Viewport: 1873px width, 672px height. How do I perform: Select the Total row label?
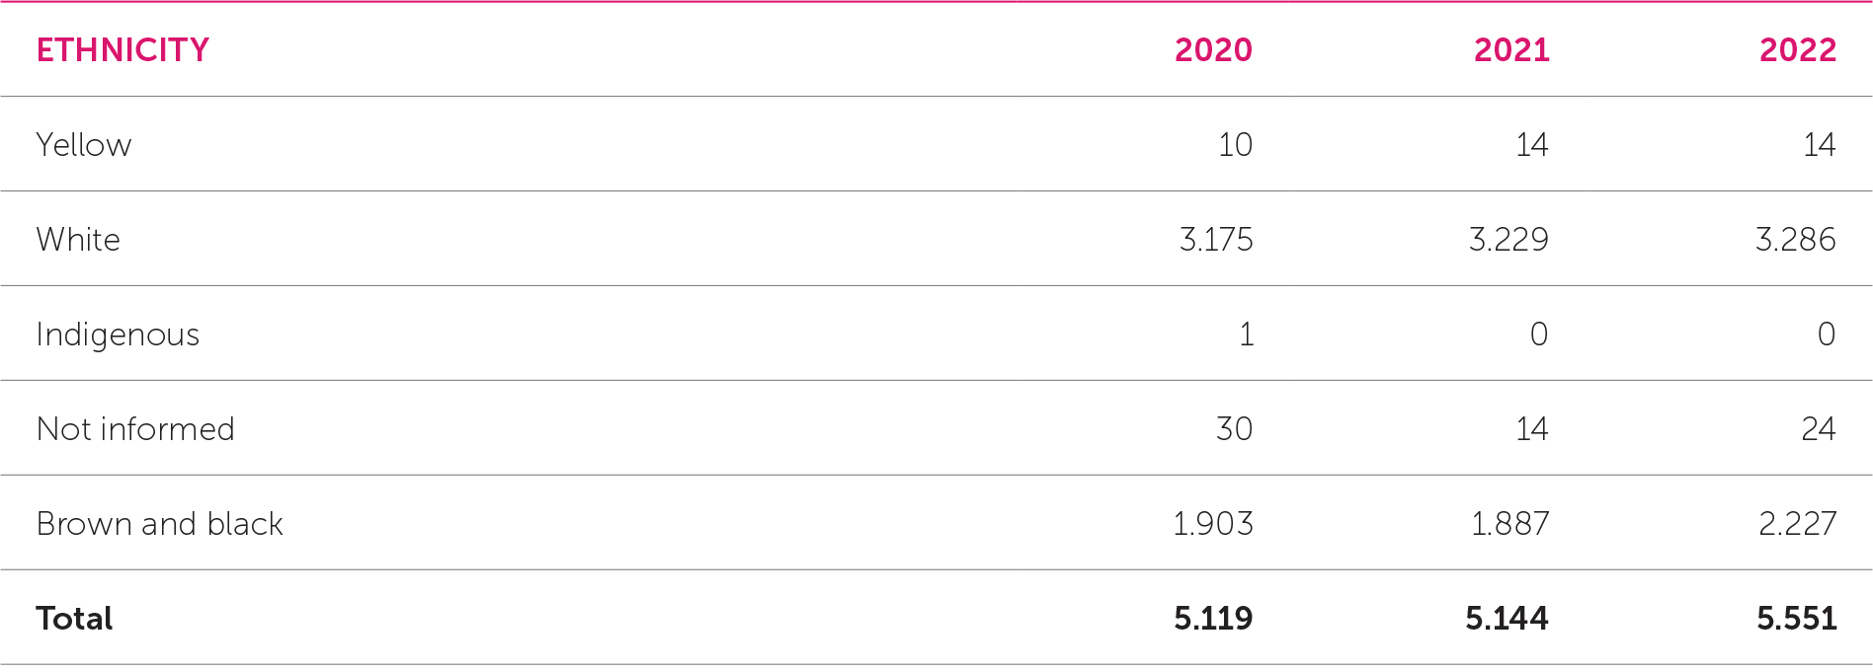coord(74,619)
